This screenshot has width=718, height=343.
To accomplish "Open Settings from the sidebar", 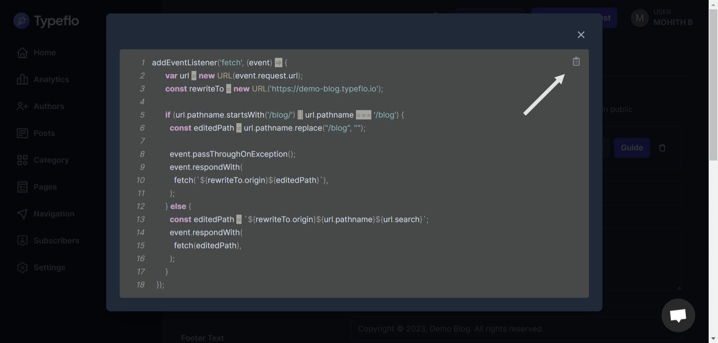I will 50,268.
